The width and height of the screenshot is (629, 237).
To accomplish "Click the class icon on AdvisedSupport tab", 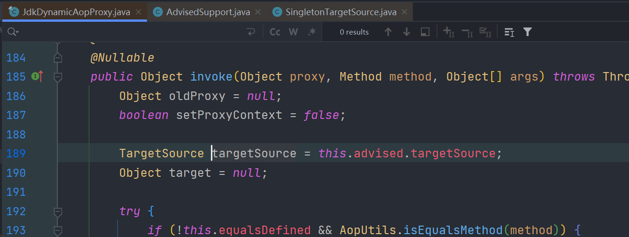I will tap(157, 12).
